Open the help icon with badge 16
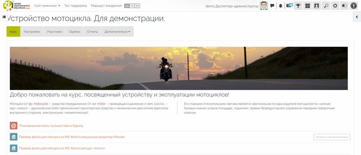Viewport: 361px width, 155px height. click(x=290, y=5)
